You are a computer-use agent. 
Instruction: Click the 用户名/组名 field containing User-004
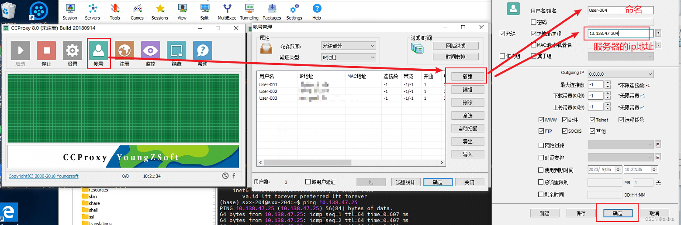point(621,10)
